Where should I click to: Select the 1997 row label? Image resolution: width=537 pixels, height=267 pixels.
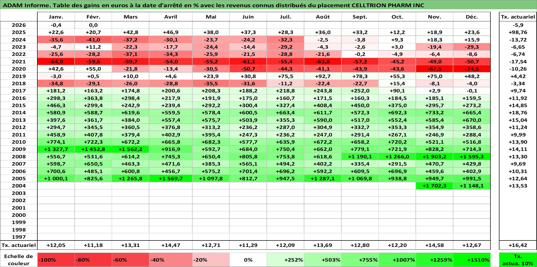point(19,237)
